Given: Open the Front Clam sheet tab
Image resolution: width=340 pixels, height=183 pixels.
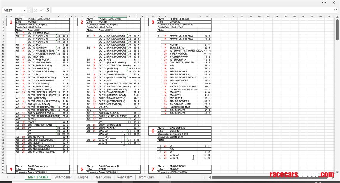Looking at the screenshot, I should pyautogui.click(x=147, y=177).
